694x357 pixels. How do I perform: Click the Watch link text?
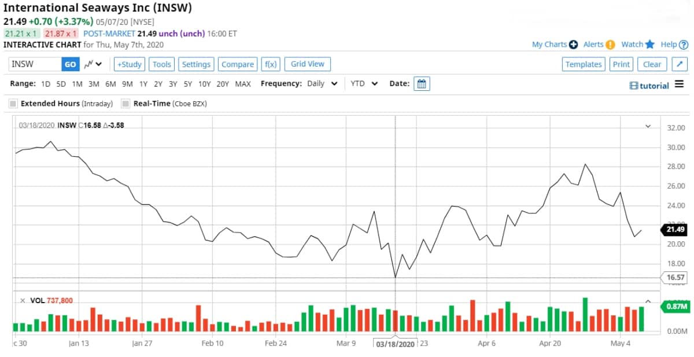(632, 45)
